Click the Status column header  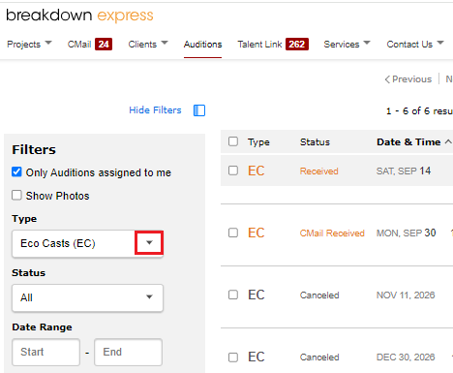[x=315, y=142]
